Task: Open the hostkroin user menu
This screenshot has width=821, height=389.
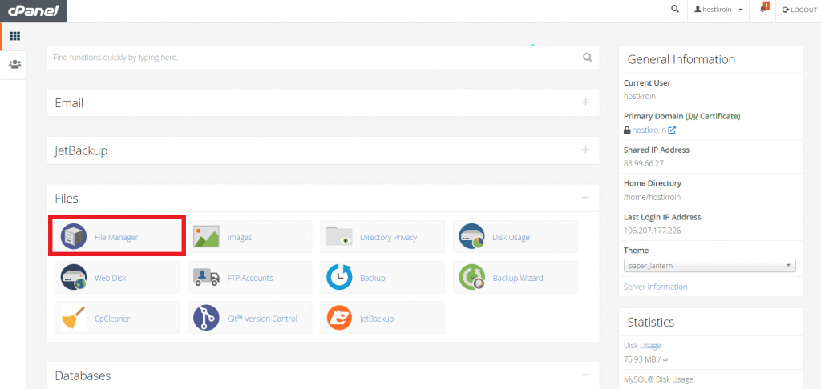Action: coord(718,10)
